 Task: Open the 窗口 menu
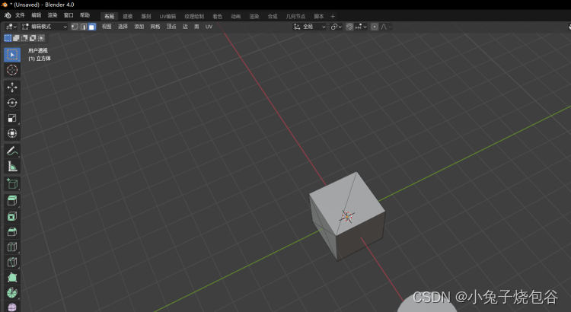pyautogui.click(x=69, y=15)
